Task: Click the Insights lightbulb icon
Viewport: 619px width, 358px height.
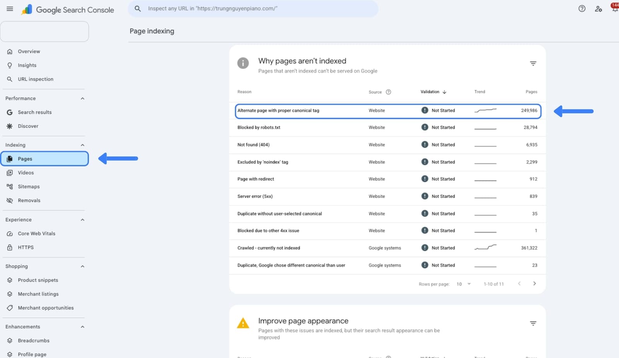Action: [10, 65]
